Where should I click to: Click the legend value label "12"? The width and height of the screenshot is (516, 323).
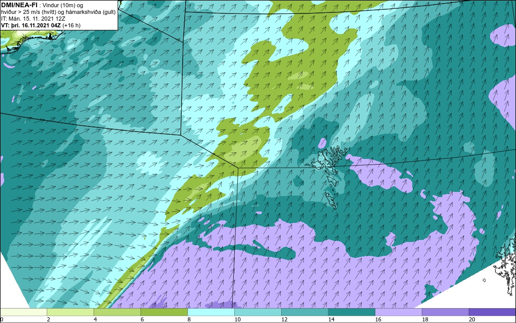tap(284, 319)
